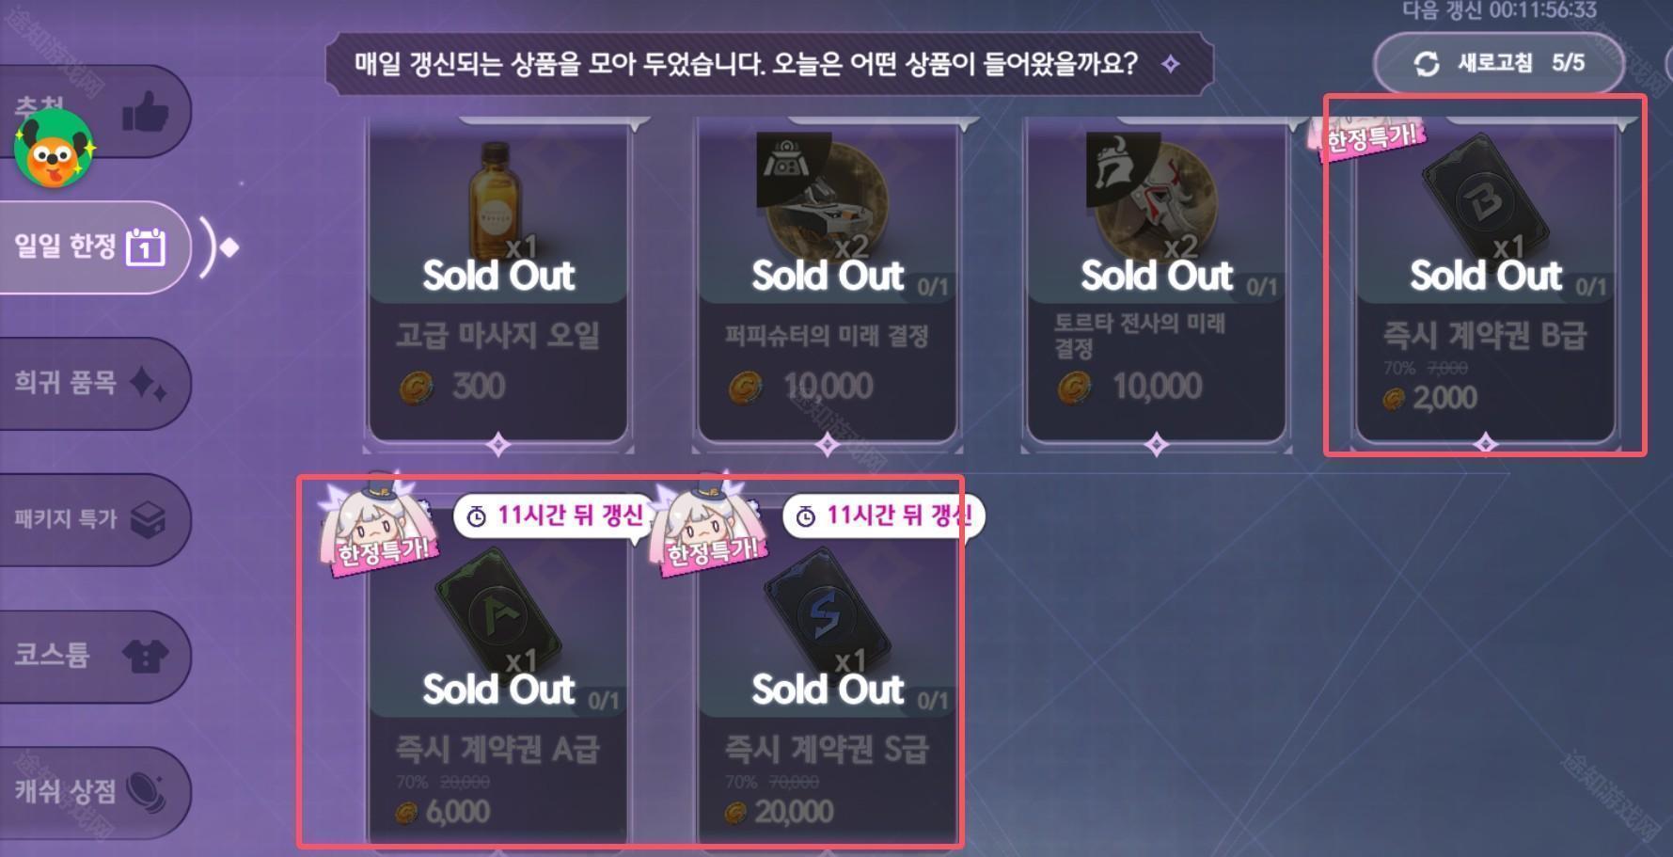
Task: Select the 패키지 특가 tab
Action: [x=65, y=518]
